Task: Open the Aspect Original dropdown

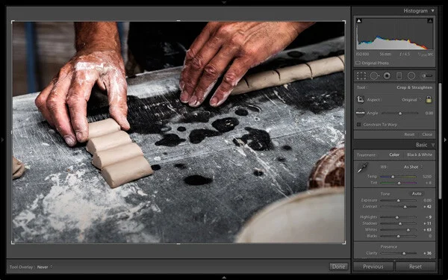Action: tap(411, 100)
